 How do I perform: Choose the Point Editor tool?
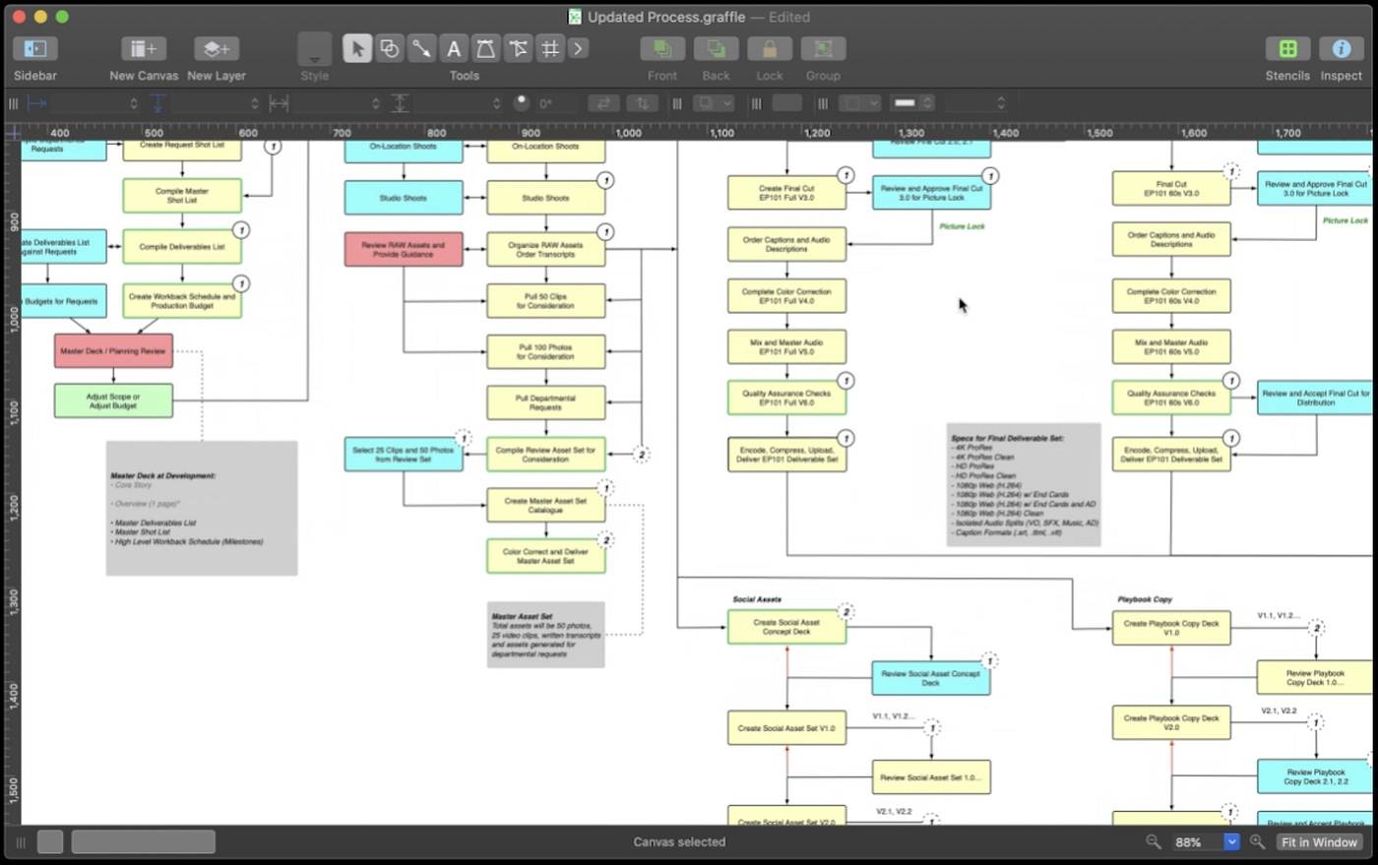click(518, 48)
